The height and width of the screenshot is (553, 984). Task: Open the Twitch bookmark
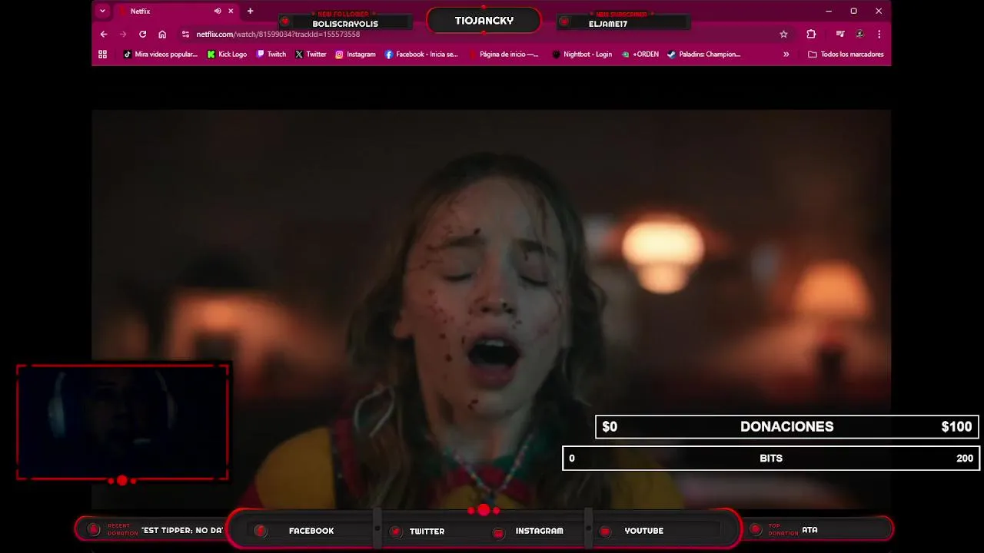coord(271,54)
